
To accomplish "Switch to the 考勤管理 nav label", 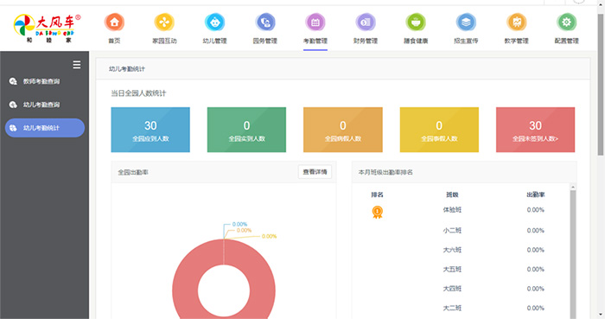I will pos(315,41).
